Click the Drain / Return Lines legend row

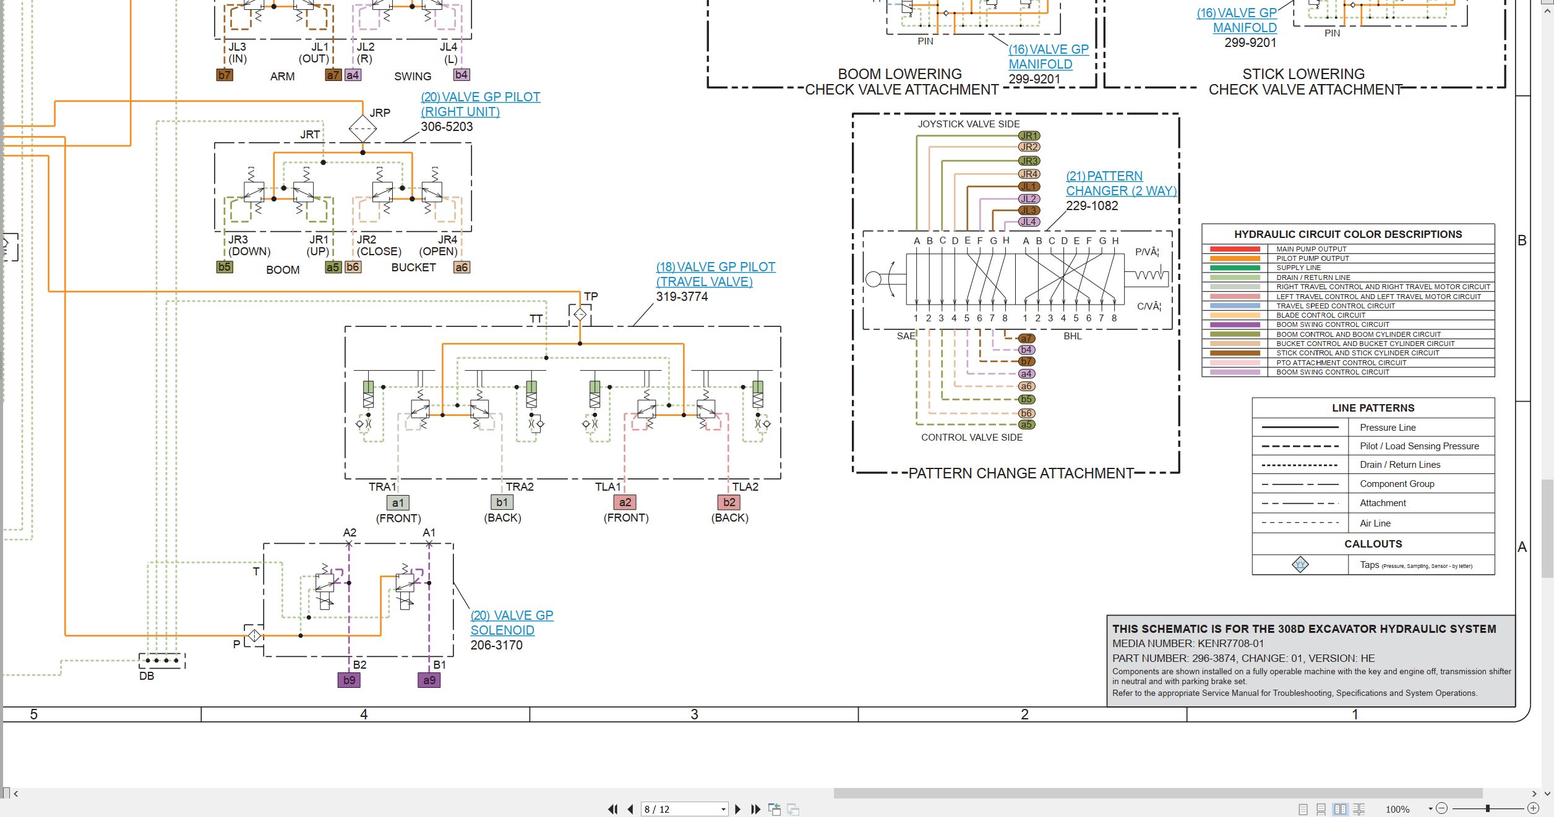tap(1373, 465)
